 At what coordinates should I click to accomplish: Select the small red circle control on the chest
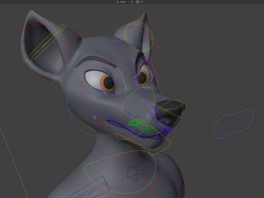[x=144, y=173]
